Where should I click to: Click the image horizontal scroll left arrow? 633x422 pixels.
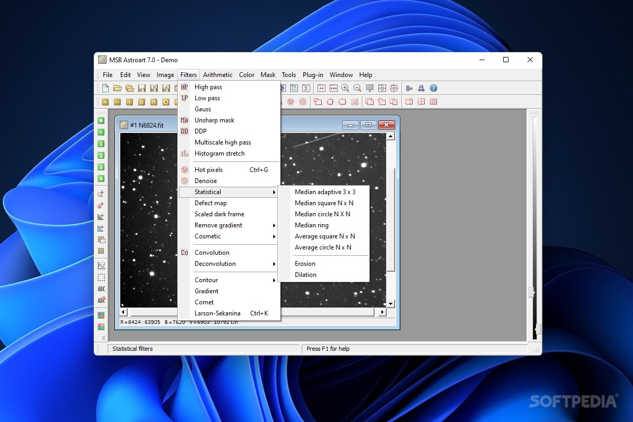(123, 312)
